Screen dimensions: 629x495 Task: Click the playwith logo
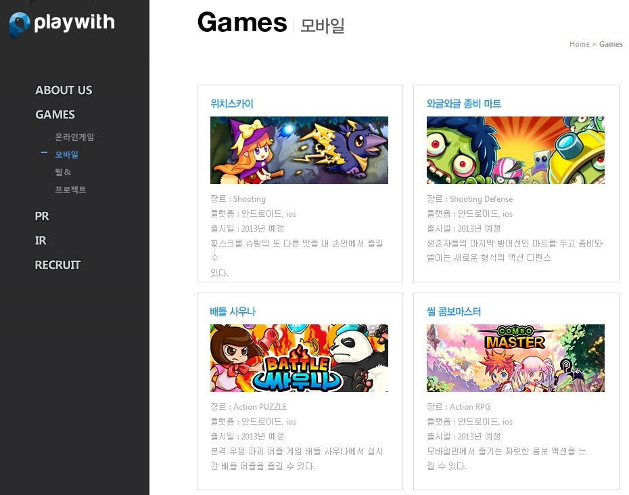pyautogui.click(x=62, y=24)
